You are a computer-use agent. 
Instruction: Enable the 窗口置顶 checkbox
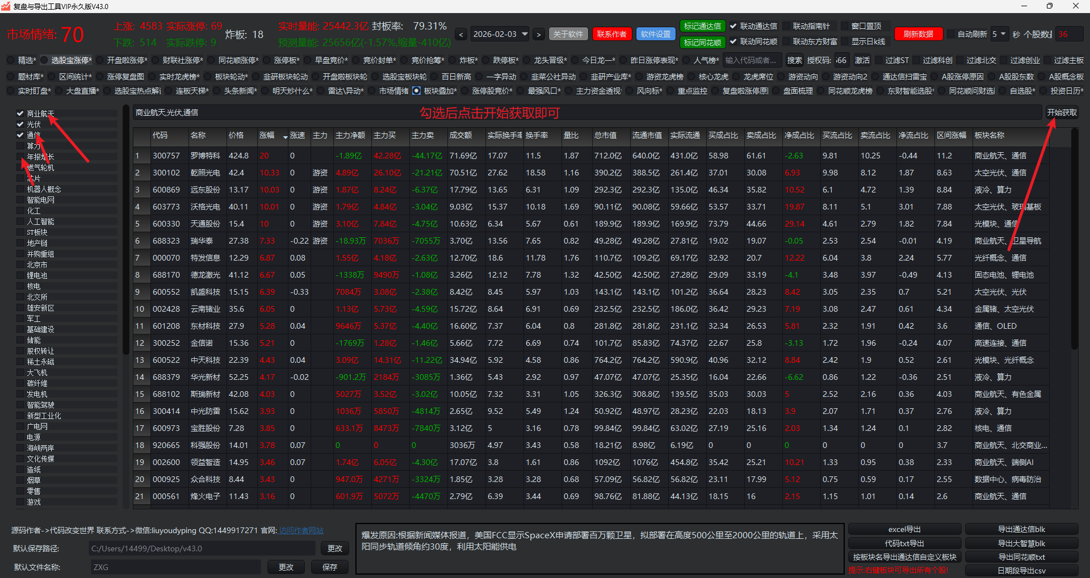pos(844,26)
